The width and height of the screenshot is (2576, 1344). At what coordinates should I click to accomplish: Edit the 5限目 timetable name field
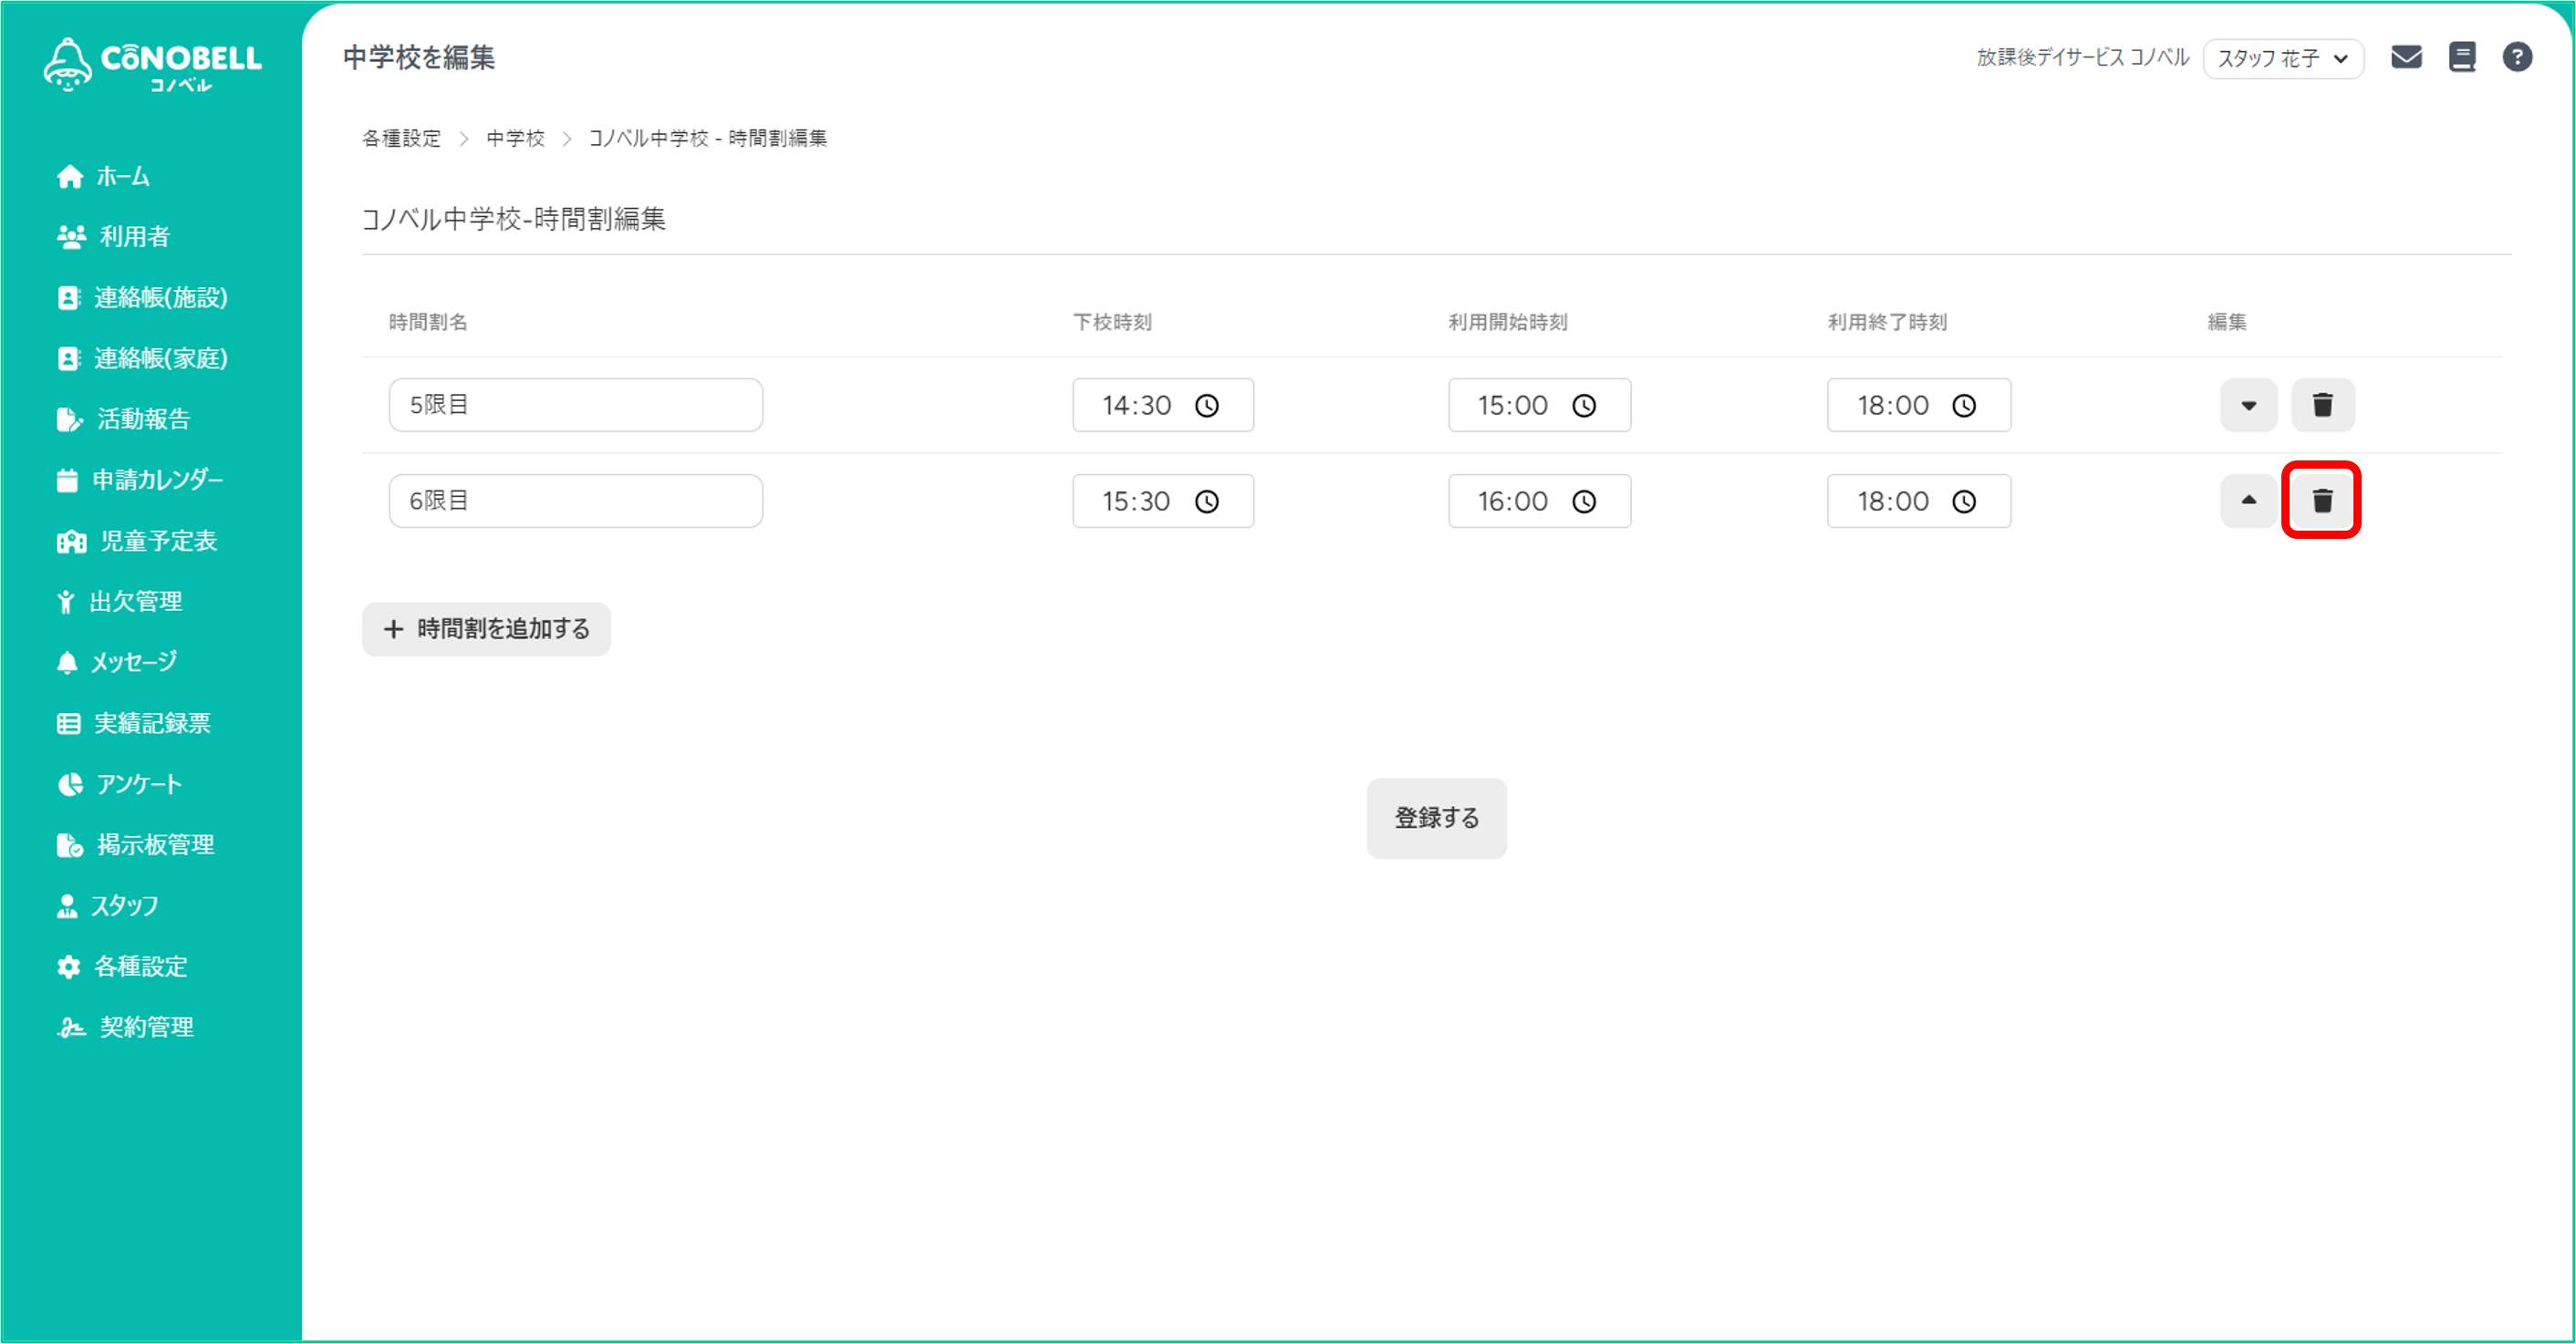[576, 405]
